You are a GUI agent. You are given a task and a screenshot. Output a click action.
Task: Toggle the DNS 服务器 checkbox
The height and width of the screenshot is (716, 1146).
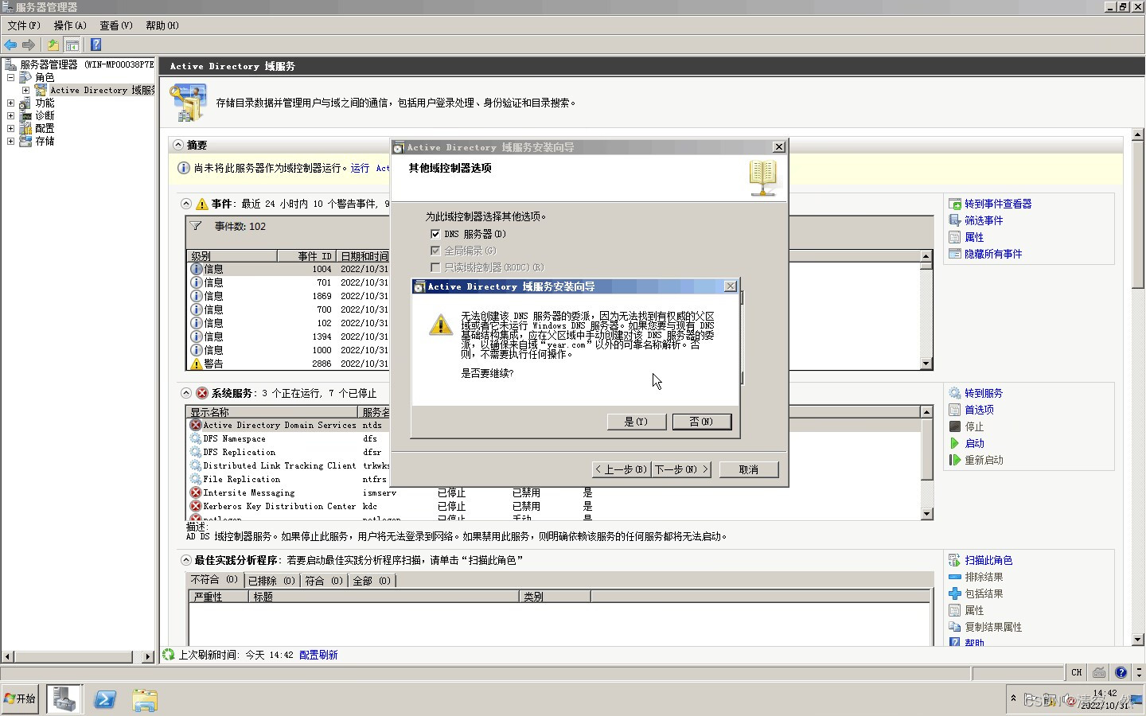435,234
